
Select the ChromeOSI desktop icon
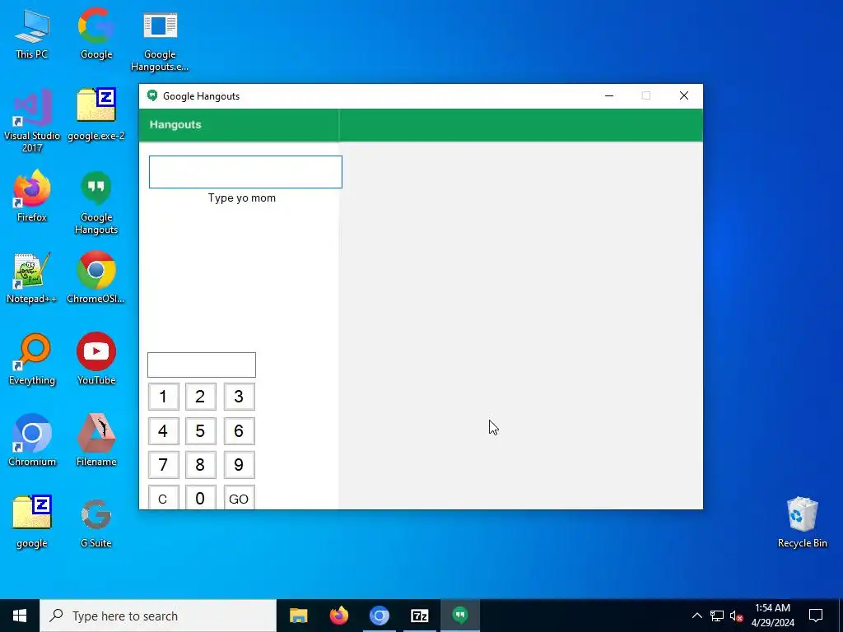tap(96, 278)
